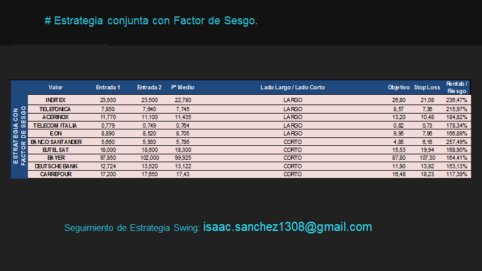The width and height of the screenshot is (482, 271).
Task: Click the Lado Largo / Lado Corto header
Action: 293,87
